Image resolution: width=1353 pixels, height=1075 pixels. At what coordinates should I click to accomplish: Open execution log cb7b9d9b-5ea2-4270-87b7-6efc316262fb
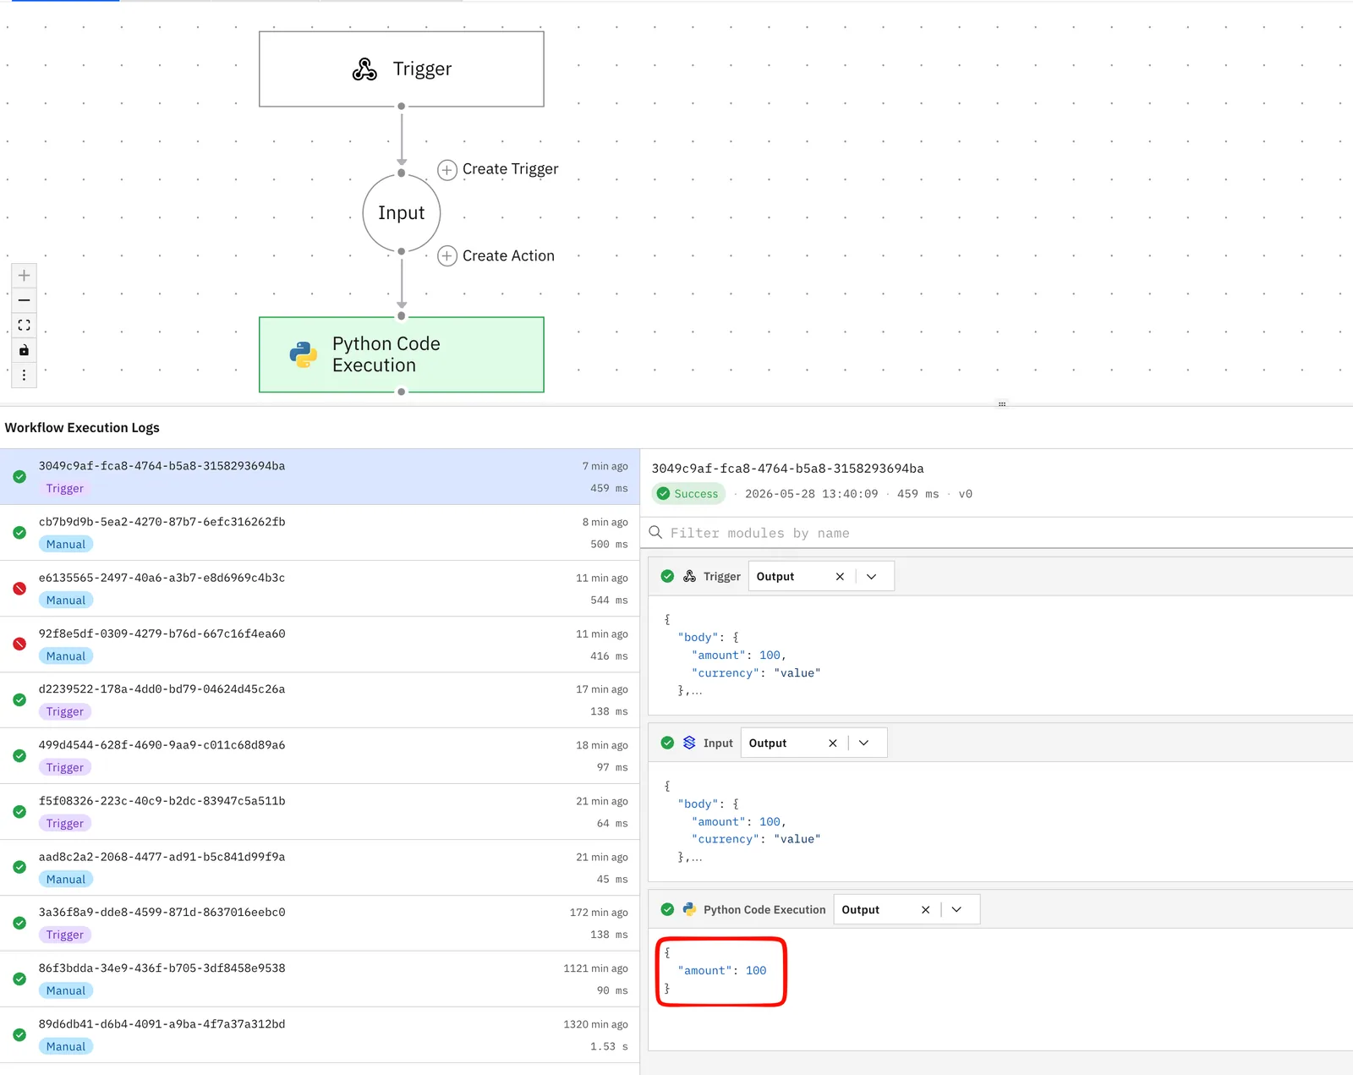tap(320, 533)
